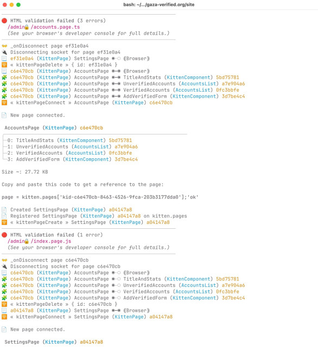Click the code line 'page = kitten.pages[...]'
The image size is (318, 347).
coord(100,197)
